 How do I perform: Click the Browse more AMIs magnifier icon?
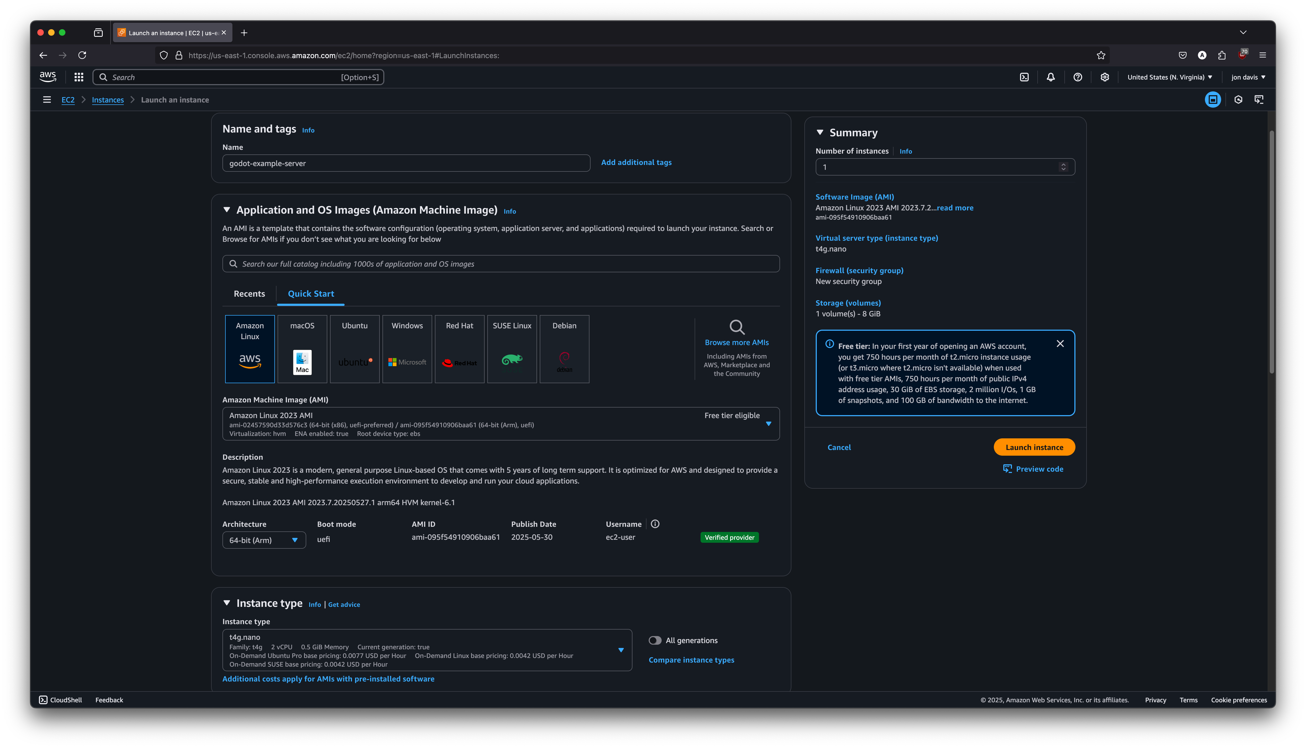pos(737,327)
